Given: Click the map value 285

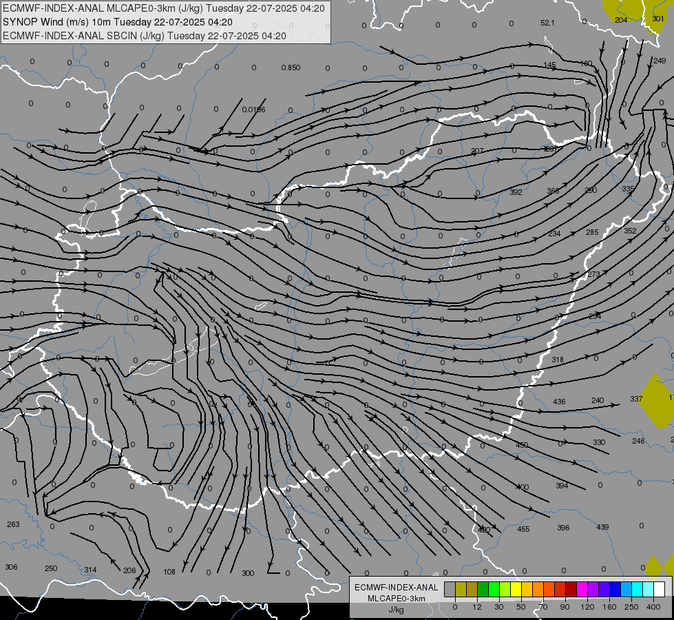Looking at the screenshot, I should click(592, 232).
